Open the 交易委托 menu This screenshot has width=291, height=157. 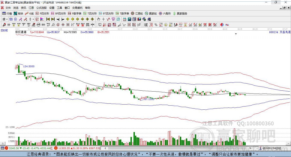pos(77,8)
